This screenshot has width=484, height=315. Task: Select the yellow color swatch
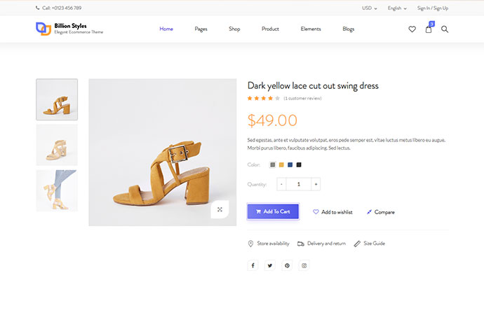281,165
